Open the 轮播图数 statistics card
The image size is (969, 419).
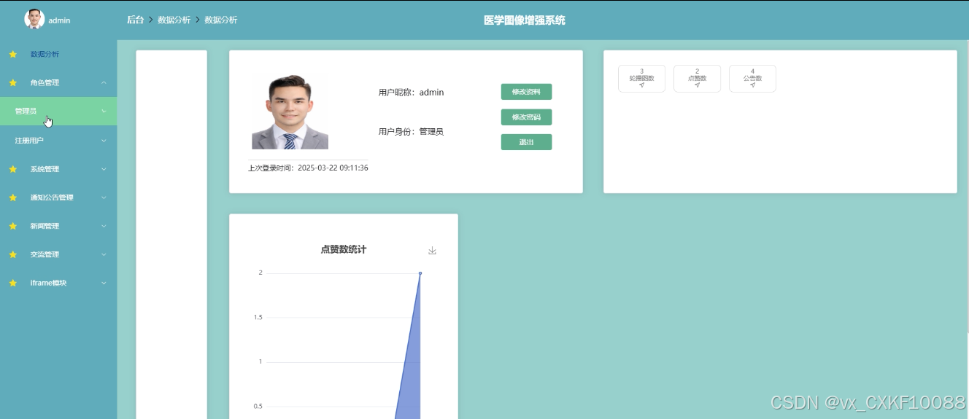pos(641,79)
